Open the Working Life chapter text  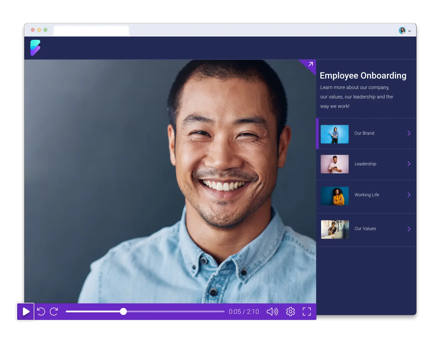pyautogui.click(x=367, y=195)
